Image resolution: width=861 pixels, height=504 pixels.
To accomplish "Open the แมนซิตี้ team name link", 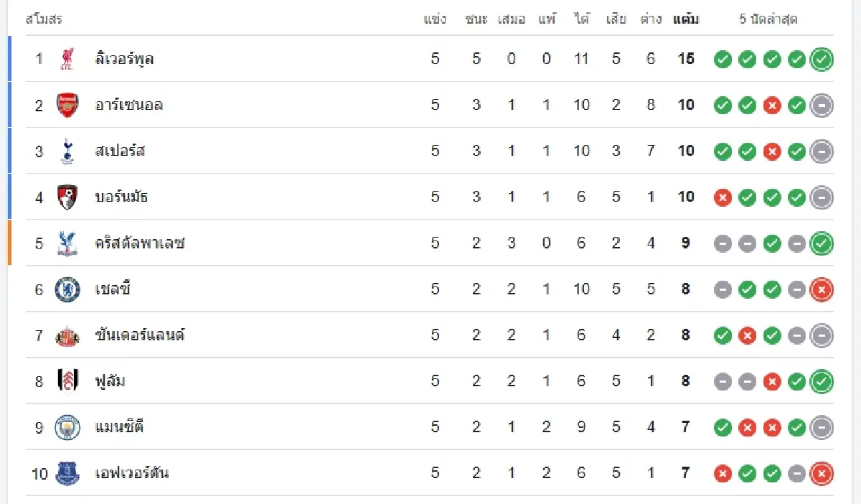I will click(119, 427).
